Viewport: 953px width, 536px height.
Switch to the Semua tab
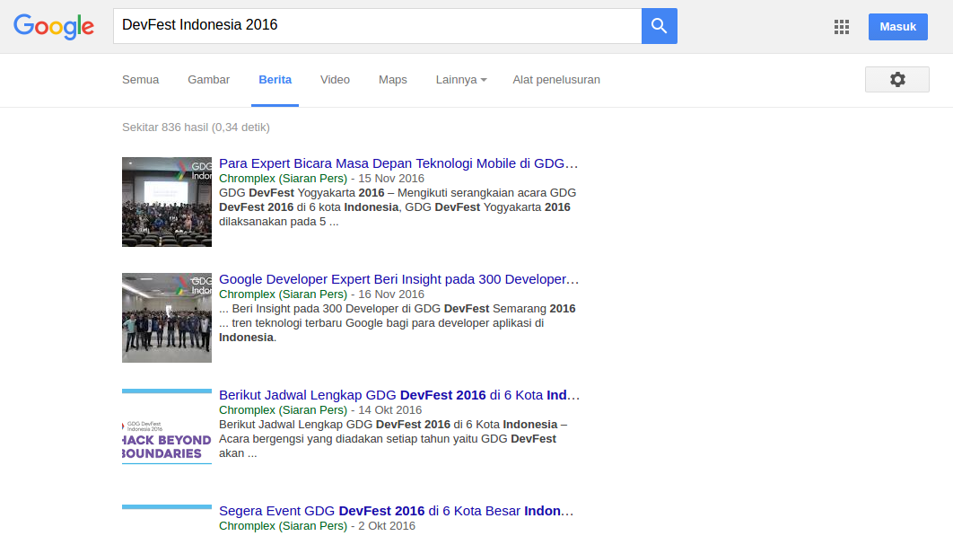tap(140, 80)
